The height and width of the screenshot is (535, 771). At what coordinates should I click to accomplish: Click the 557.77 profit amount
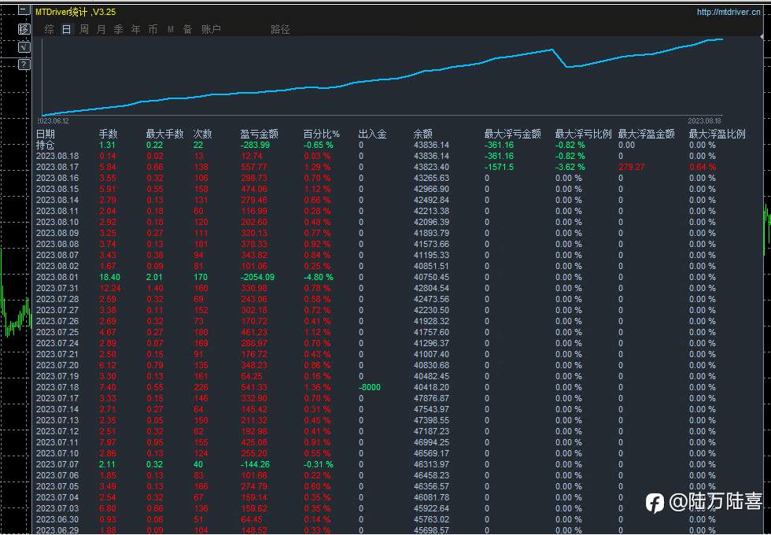coord(253,167)
